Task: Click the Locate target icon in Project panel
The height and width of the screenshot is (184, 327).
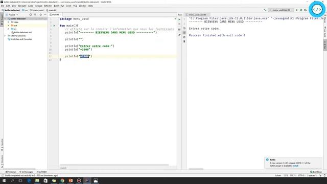Action: 31,15
